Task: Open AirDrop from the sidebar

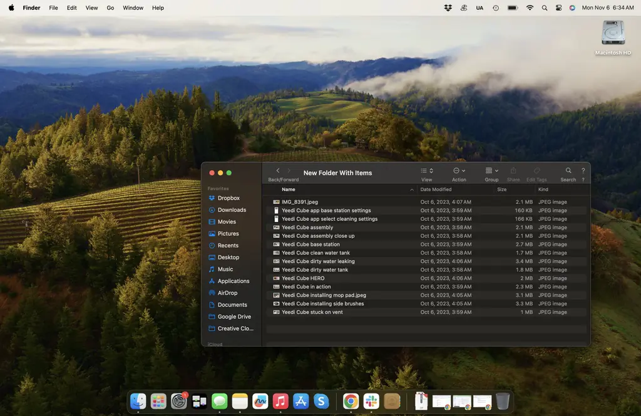Action: pyautogui.click(x=227, y=293)
